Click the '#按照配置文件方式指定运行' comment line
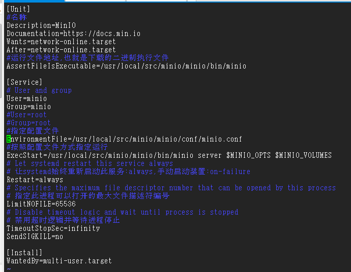 pos(57,147)
